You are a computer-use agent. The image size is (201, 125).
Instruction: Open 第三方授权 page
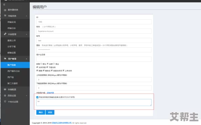15,83
